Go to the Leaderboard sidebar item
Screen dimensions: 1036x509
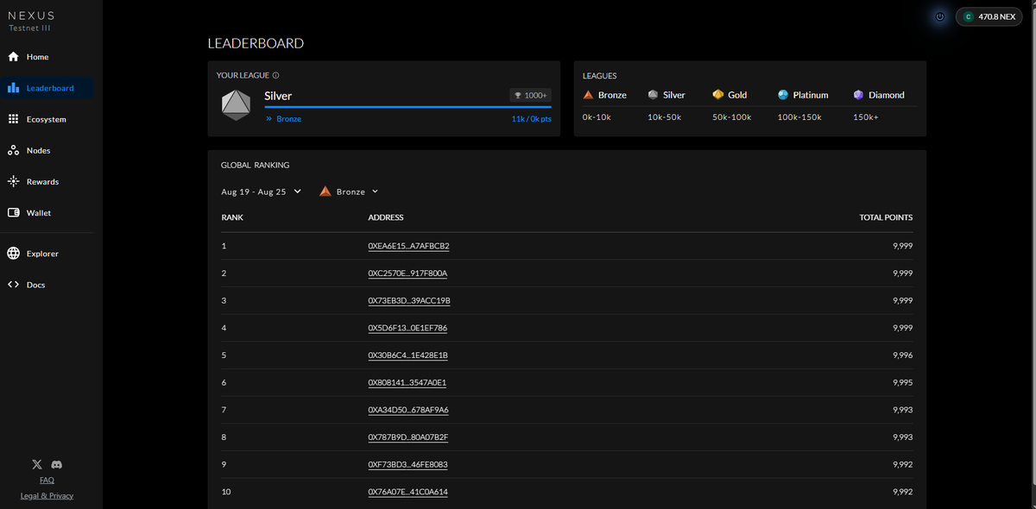point(47,88)
